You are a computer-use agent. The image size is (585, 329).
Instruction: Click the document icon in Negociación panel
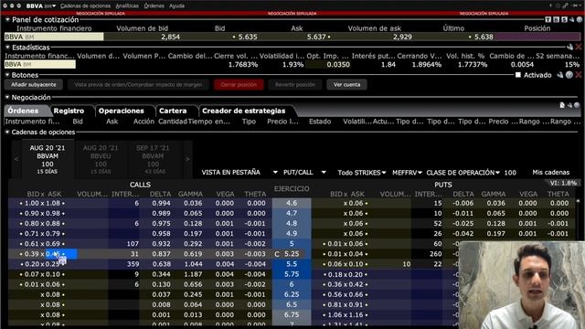click(562, 106)
